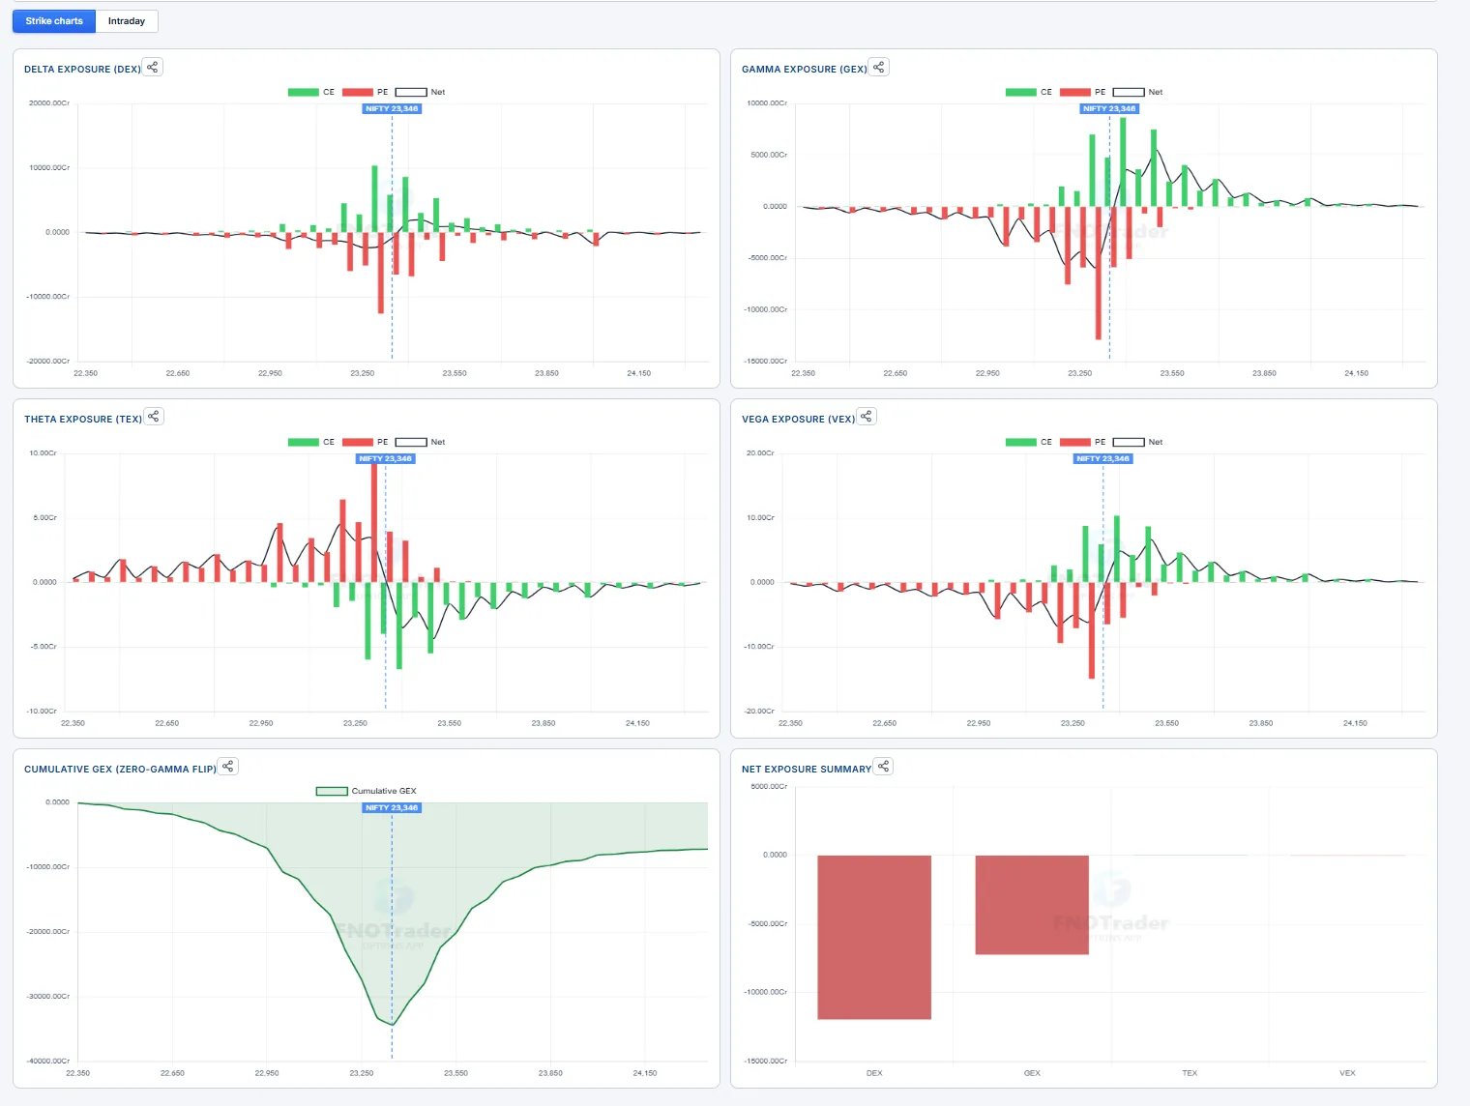Viewport: 1470px width, 1106px height.
Task: Click the Cumulative GEX curve minimum point
Action: pos(393,1024)
